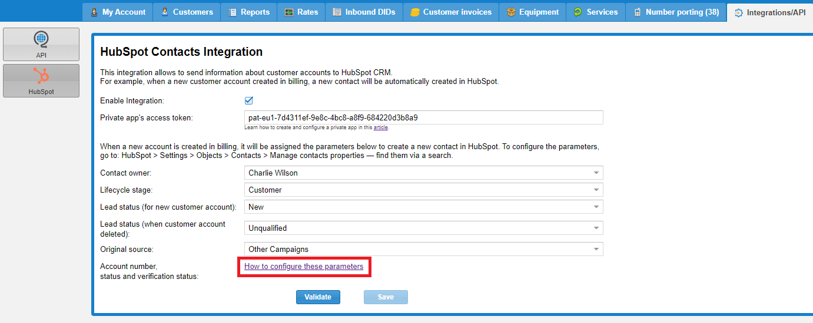Image resolution: width=813 pixels, height=323 pixels.
Task: Click the My Account tab icon
Action: [95, 12]
